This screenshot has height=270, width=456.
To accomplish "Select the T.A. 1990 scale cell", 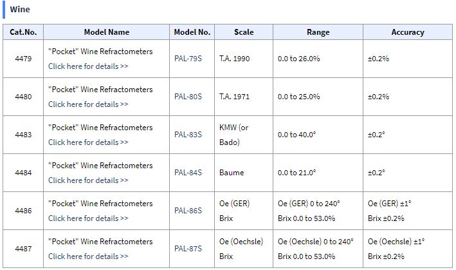I will click(244, 59).
